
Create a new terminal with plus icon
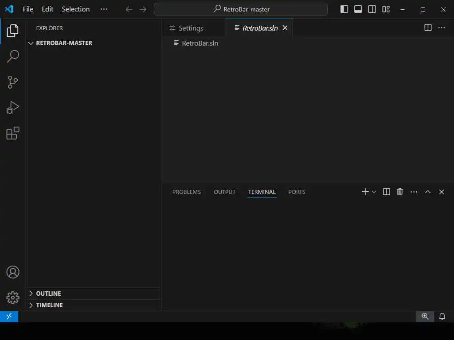pyautogui.click(x=365, y=192)
